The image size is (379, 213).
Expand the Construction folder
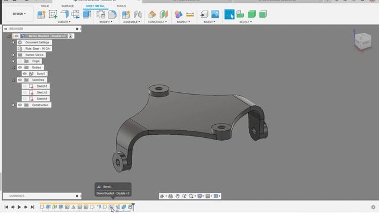14,105
